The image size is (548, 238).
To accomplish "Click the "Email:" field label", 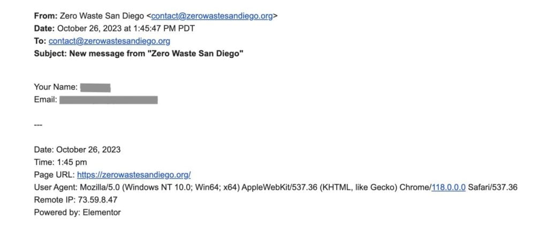I will [x=45, y=100].
